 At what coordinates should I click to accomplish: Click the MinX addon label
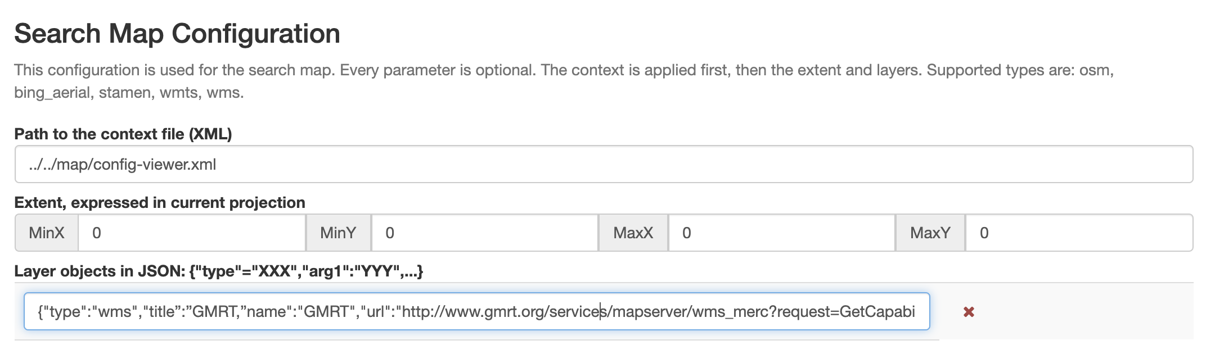(47, 233)
